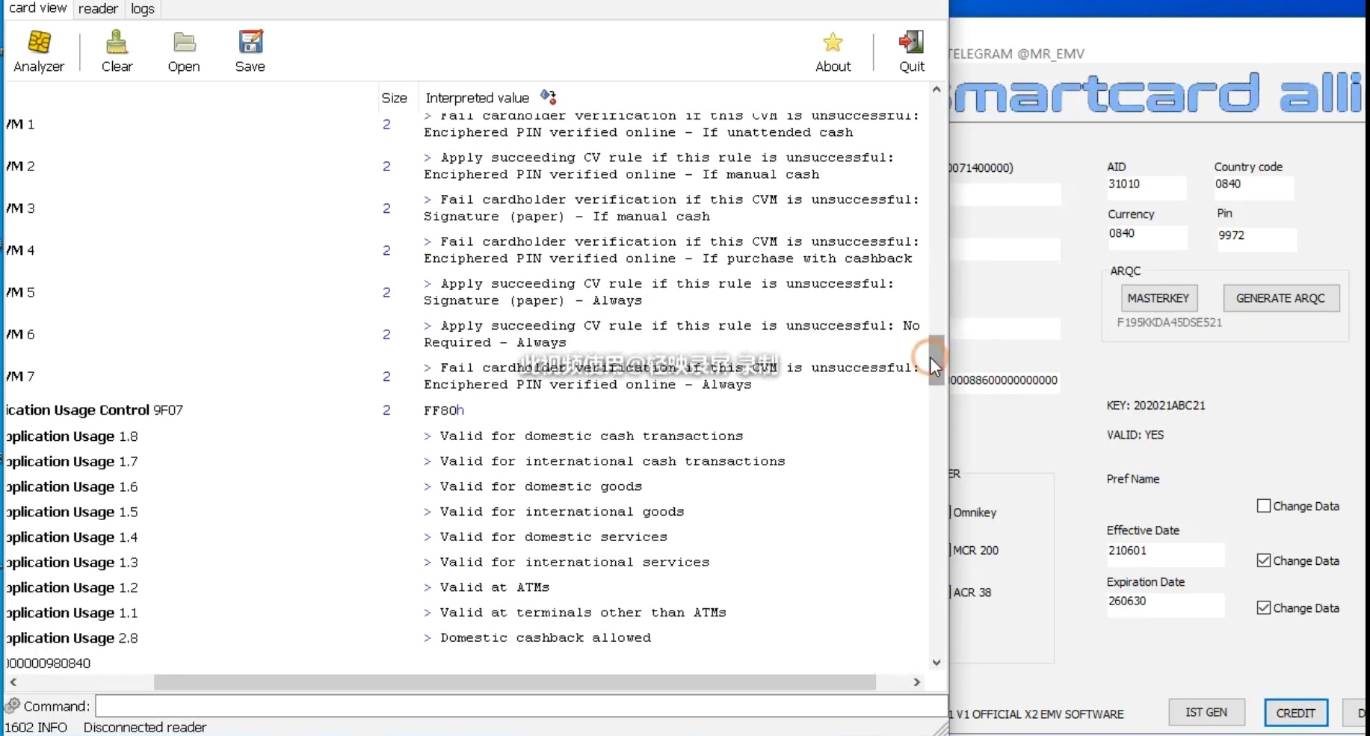The width and height of the screenshot is (1370, 736).
Task: Click the Quit exit icon
Action: click(911, 43)
